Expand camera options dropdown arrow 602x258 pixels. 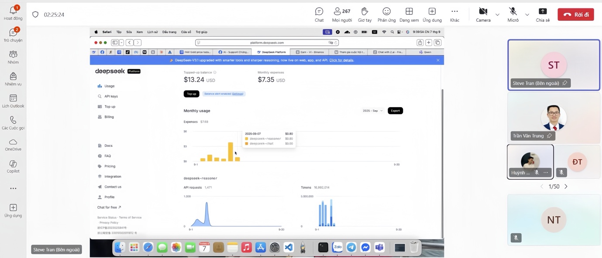click(497, 15)
